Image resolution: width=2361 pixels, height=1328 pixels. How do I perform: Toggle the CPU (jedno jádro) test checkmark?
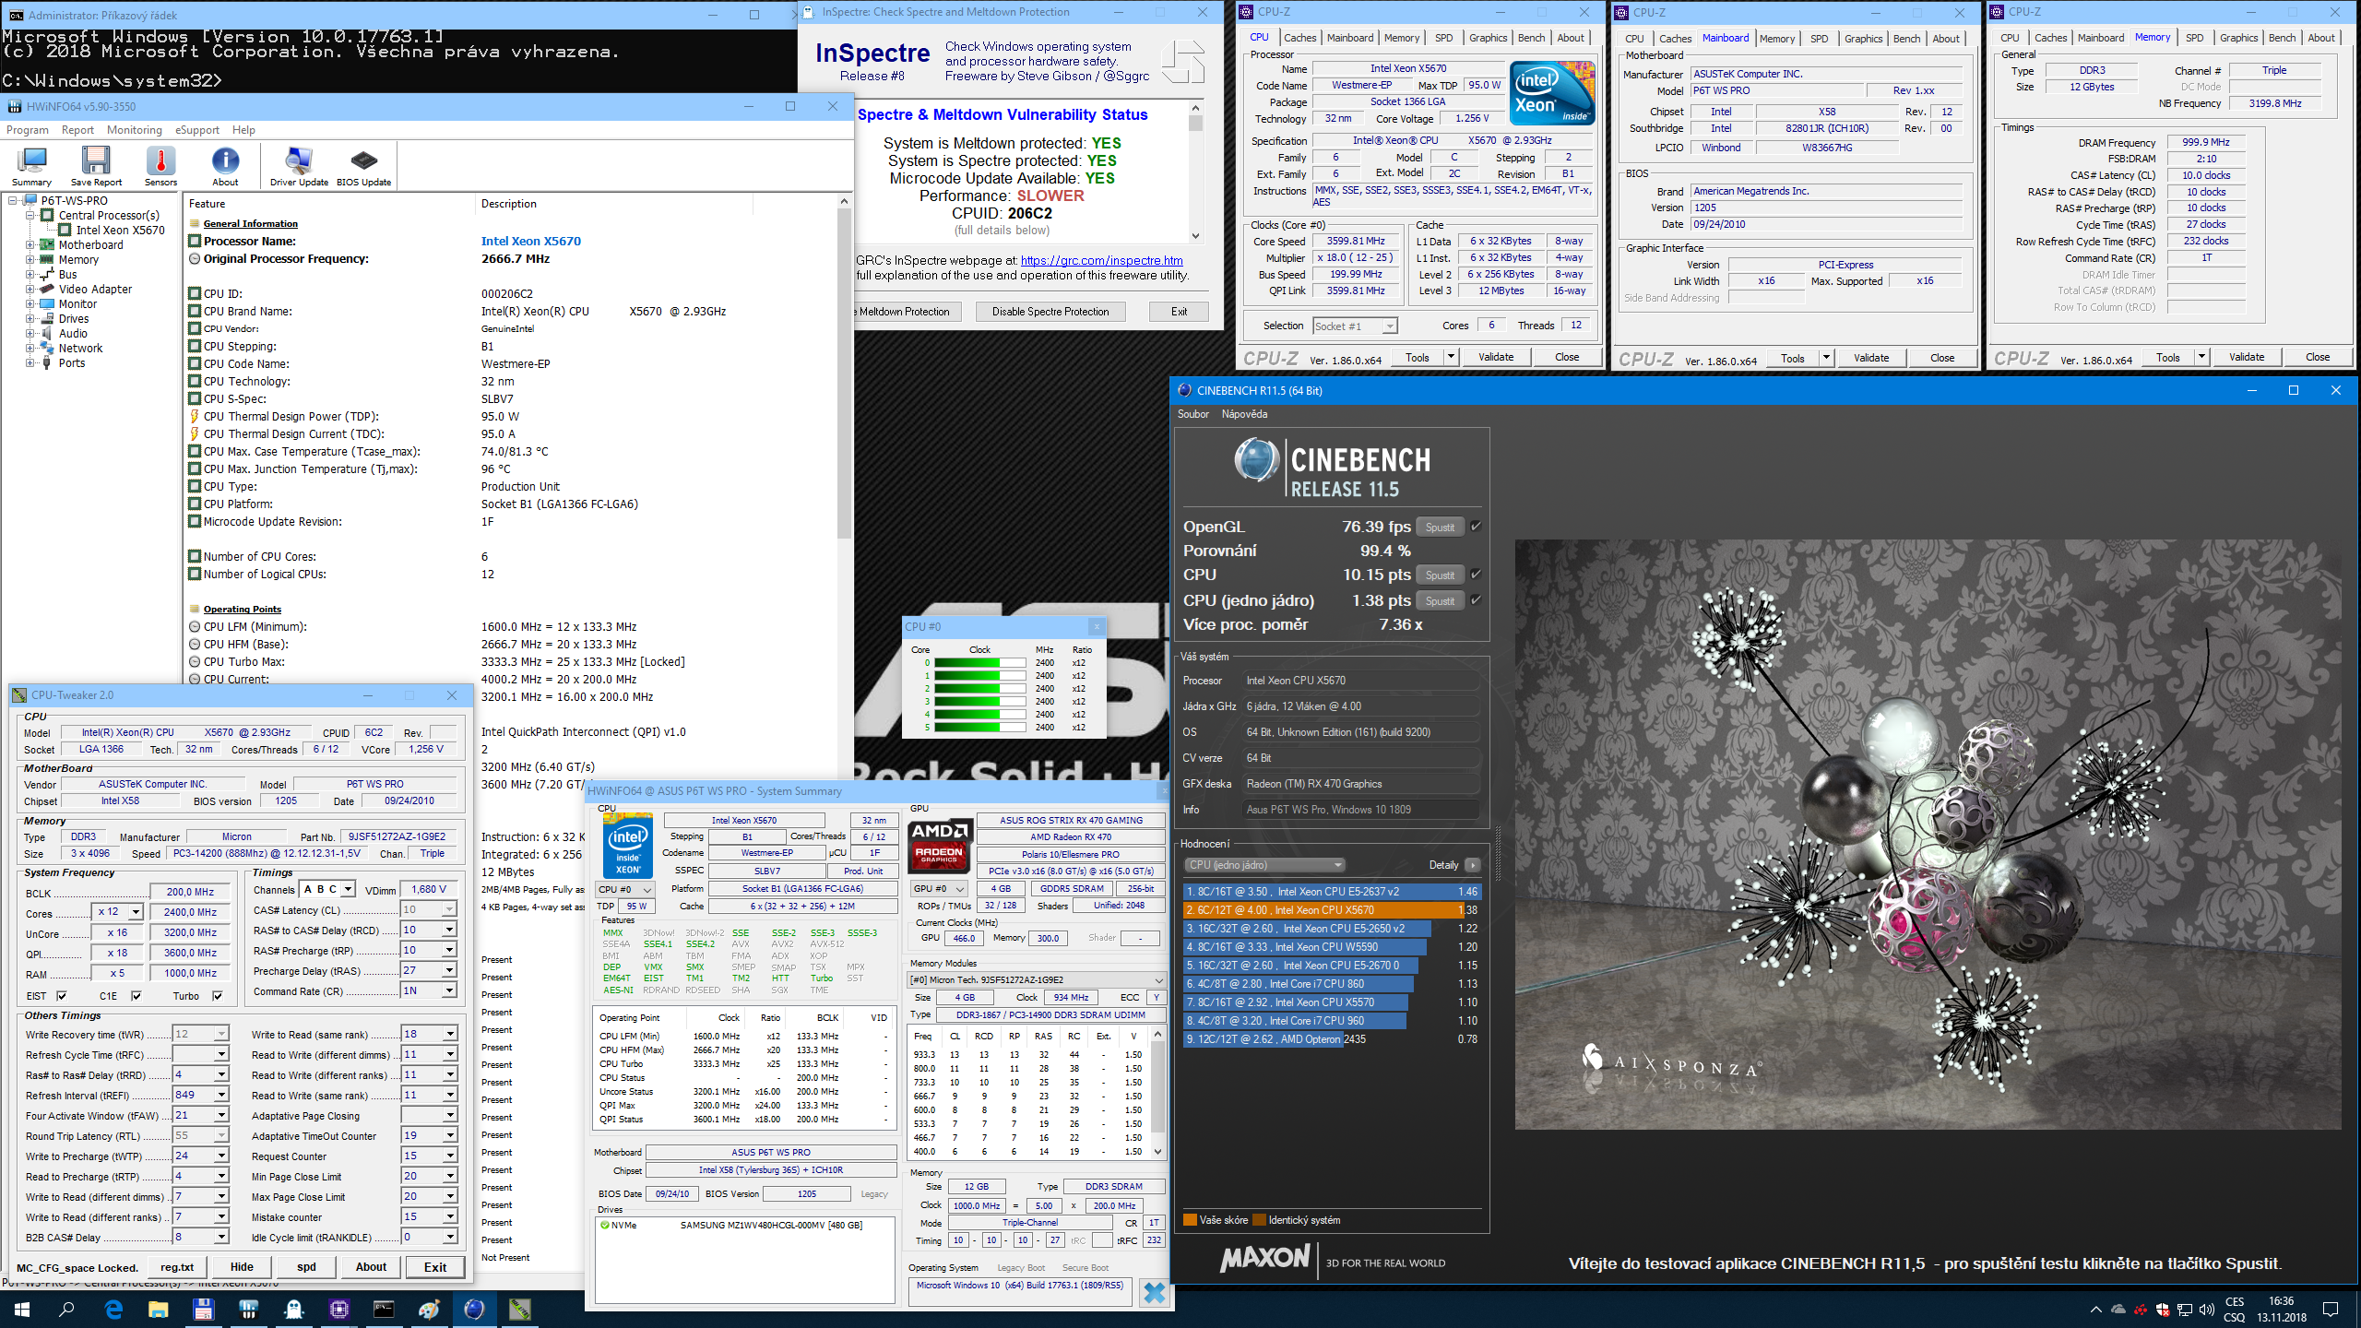pos(1476,600)
